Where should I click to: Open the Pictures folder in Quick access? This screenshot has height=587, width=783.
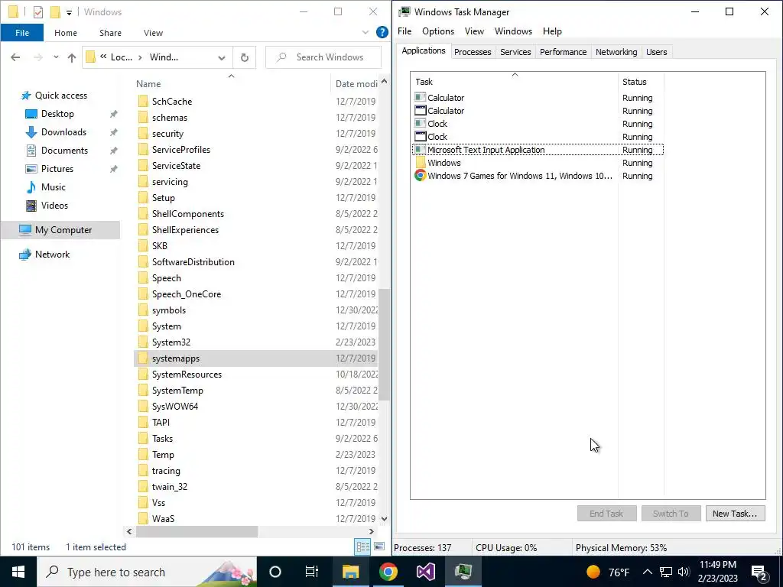tap(57, 169)
